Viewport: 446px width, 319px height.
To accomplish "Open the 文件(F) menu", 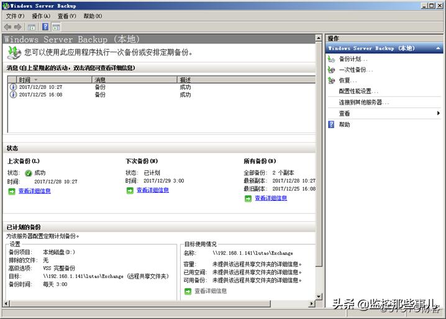I will pos(16,16).
